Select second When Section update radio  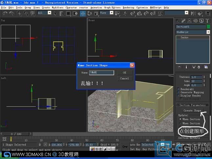click(180, 123)
